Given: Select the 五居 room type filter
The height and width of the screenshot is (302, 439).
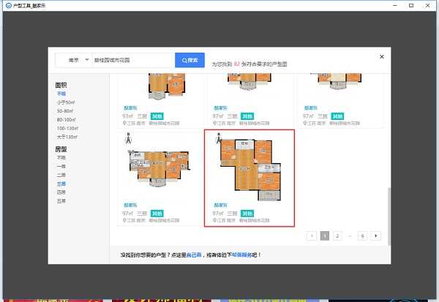Looking at the screenshot, I should coord(61,200).
